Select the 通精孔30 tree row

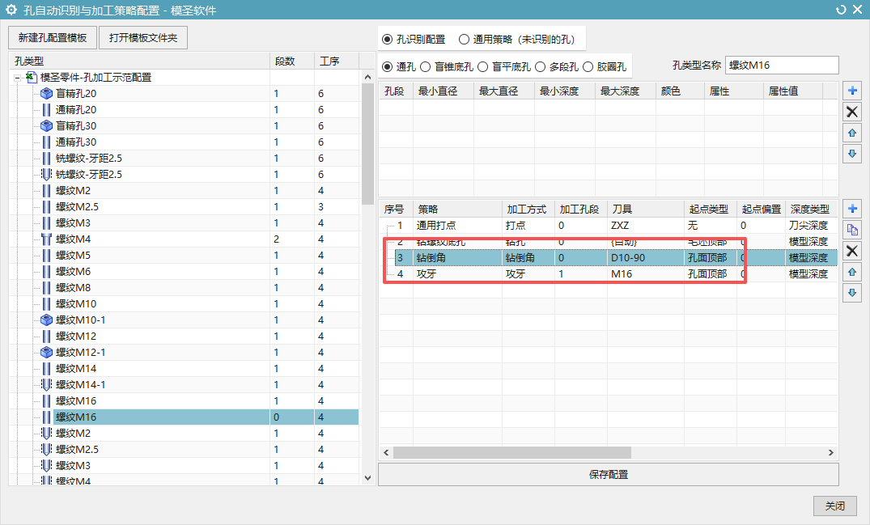click(185, 142)
